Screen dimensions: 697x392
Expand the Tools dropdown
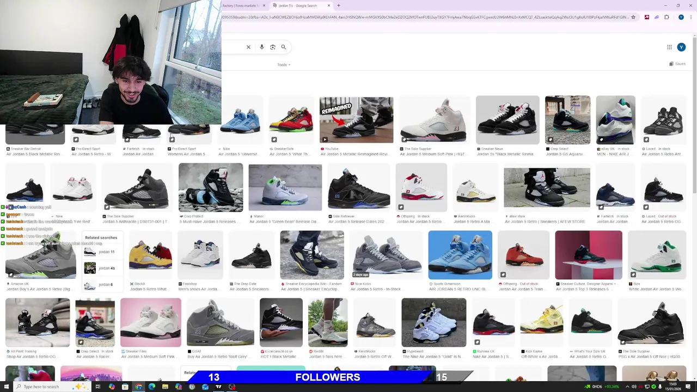[x=284, y=65]
